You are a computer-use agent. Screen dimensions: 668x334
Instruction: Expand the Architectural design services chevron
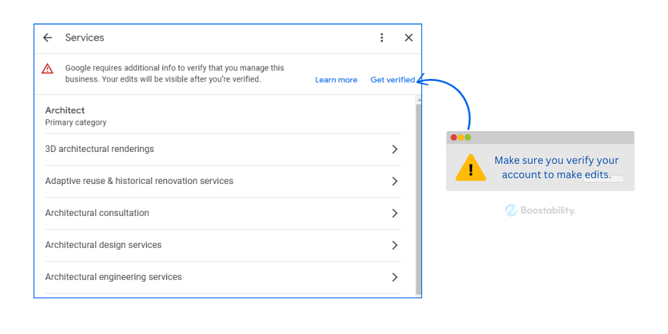point(394,245)
